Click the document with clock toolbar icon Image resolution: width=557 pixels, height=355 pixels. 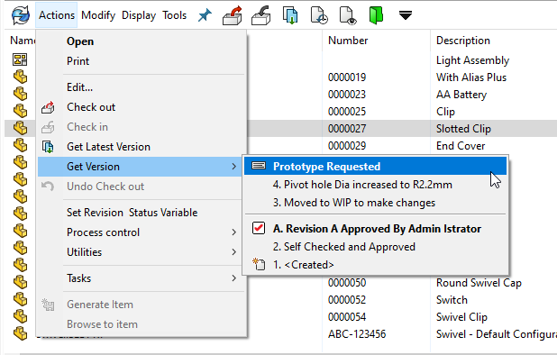pyautogui.click(x=319, y=15)
